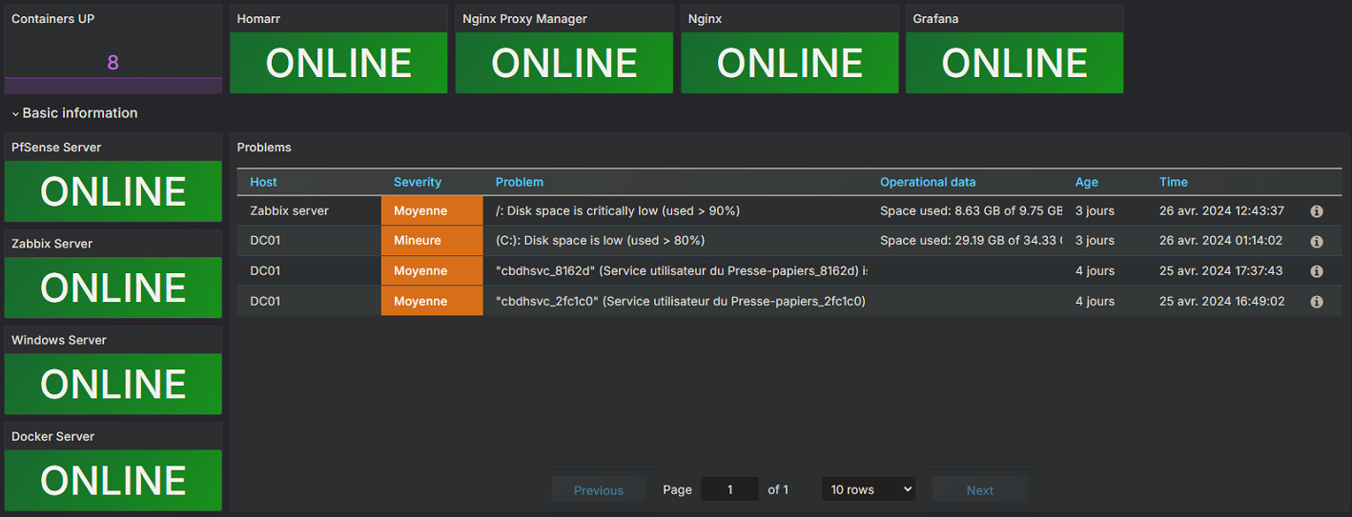The width and height of the screenshot is (1352, 517).
Task: Click info icon for Zabbix server problem row
Action: (1317, 211)
